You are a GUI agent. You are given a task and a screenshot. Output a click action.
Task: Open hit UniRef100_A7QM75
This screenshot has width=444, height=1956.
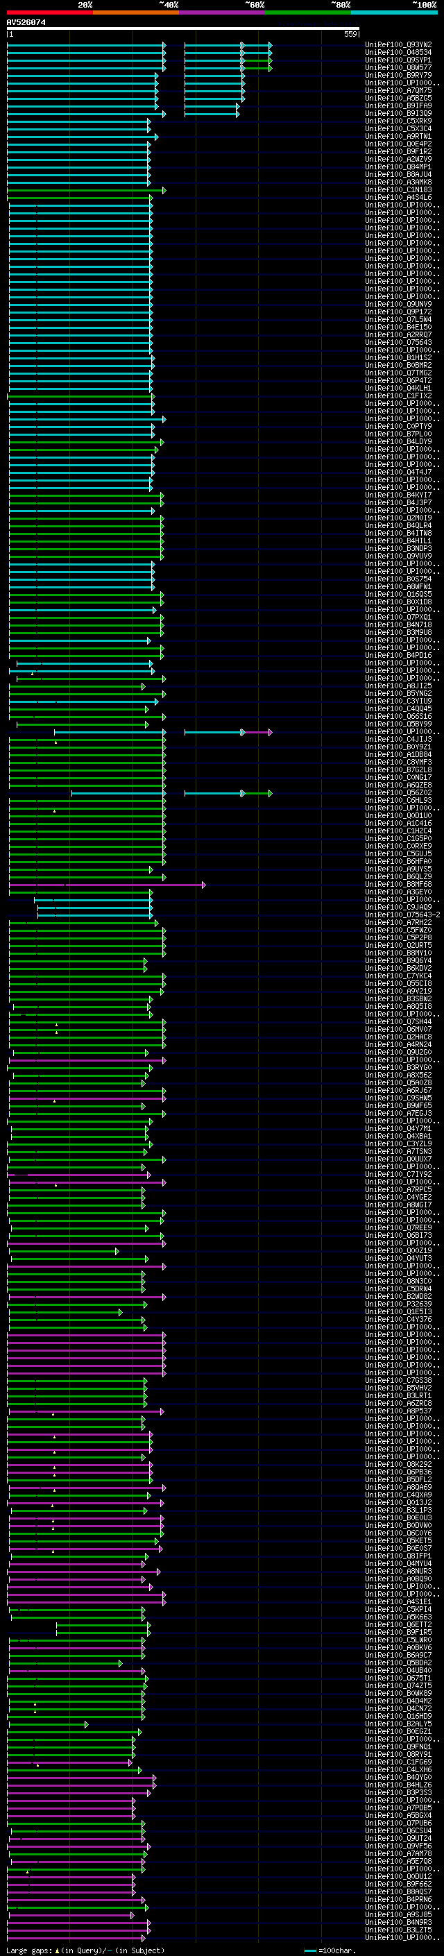pyautogui.click(x=398, y=90)
